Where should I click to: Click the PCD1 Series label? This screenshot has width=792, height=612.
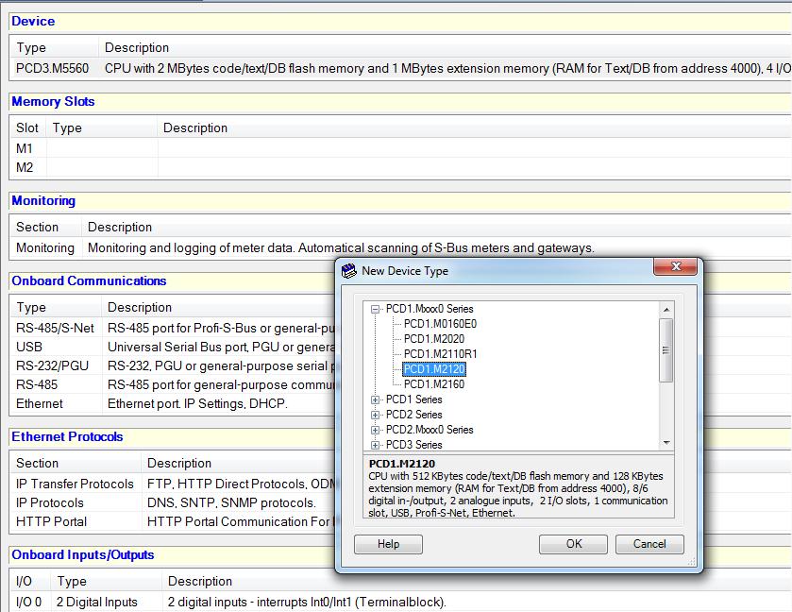[x=413, y=399]
